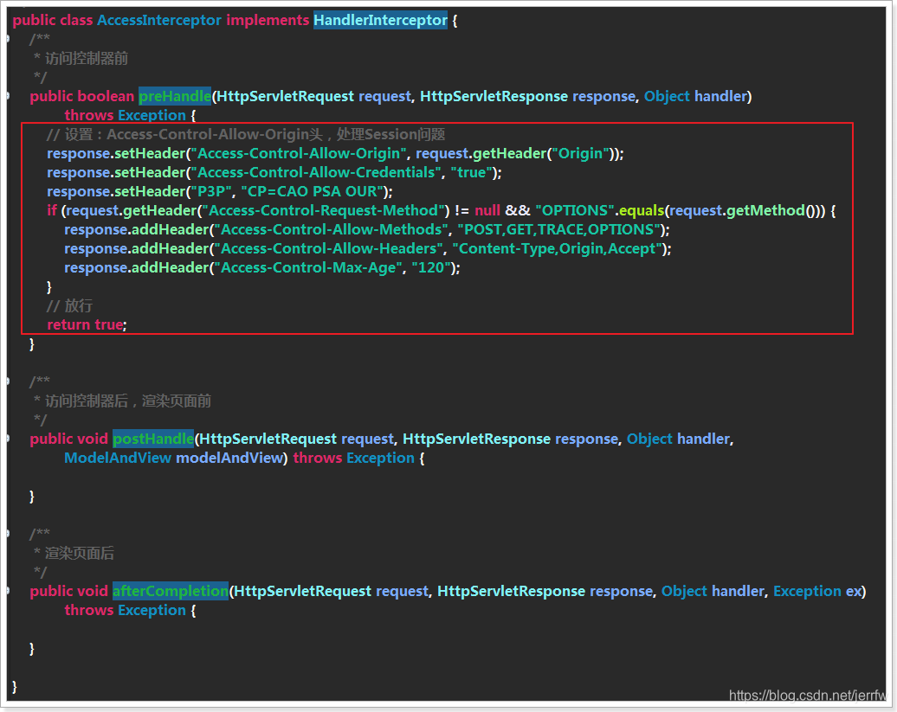Click the null keyword in the if condition
This screenshot has width=897, height=712.
point(487,210)
